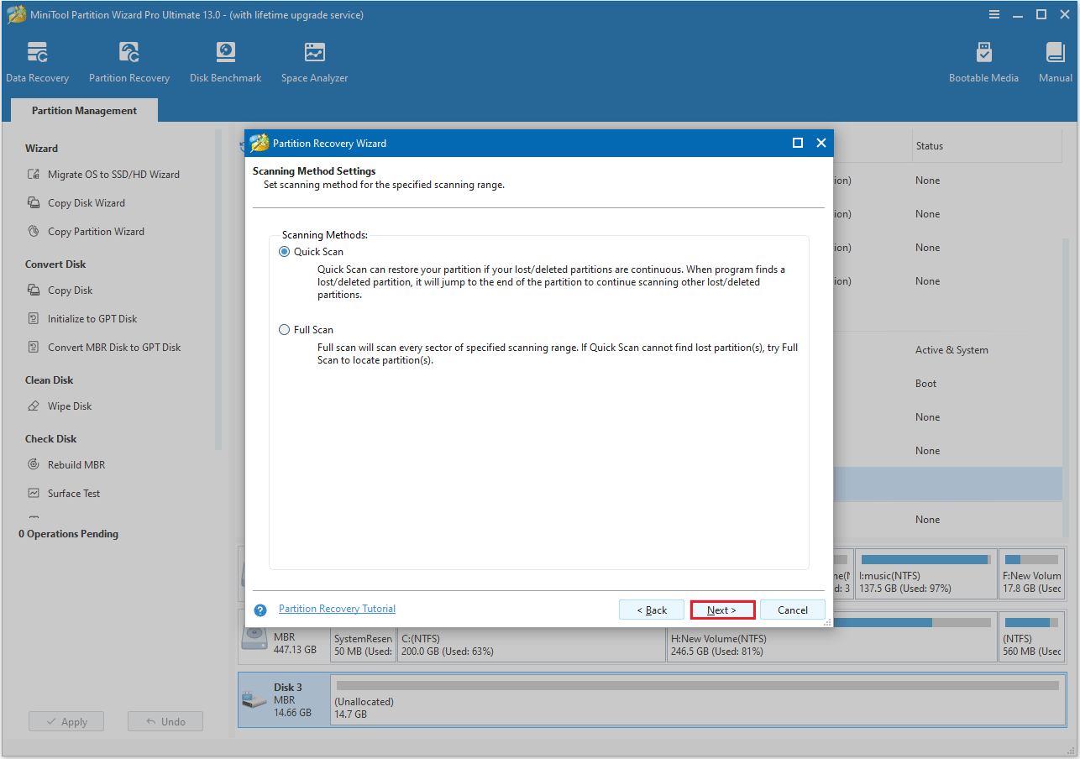This screenshot has height=759, width=1080.
Task: Go to next wizard step
Action: pos(722,610)
